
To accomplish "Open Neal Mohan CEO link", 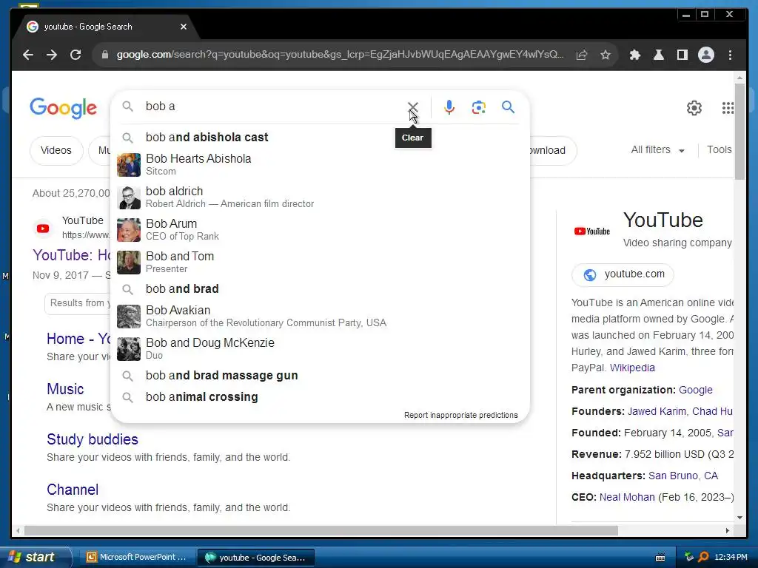I will (x=627, y=497).
